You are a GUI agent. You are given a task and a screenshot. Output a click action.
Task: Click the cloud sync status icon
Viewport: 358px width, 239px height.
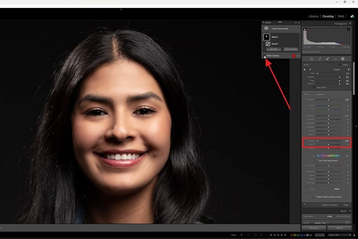tap(352, 16)
